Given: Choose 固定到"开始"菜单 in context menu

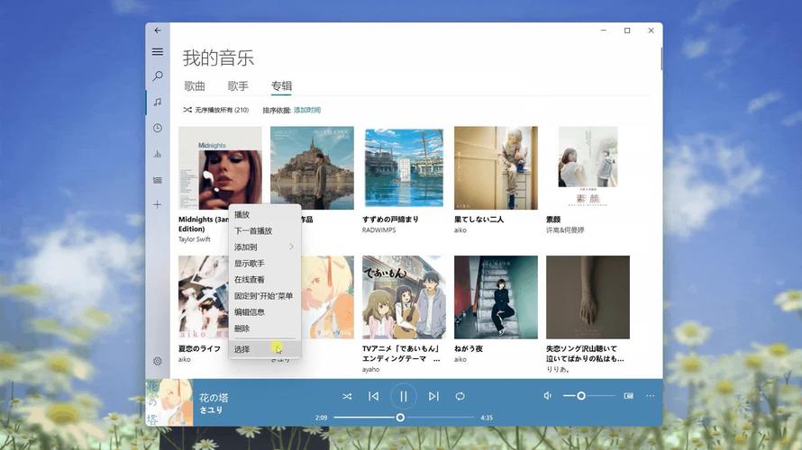Looking at the screenshot, I should [265, 296].
